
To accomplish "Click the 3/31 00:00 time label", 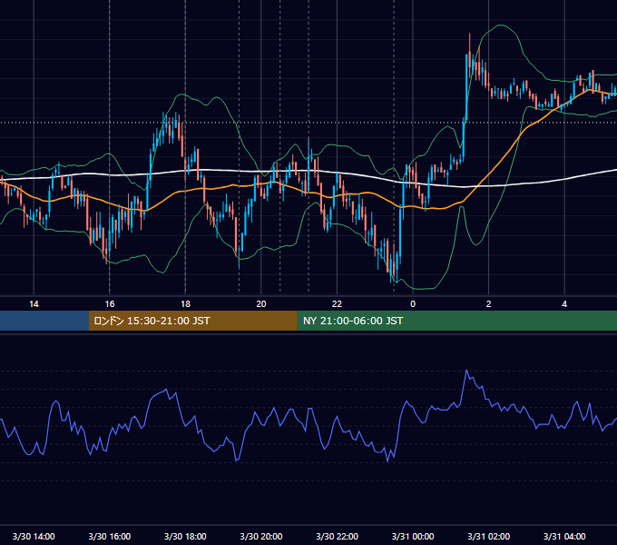I will (x=413, y=536).
